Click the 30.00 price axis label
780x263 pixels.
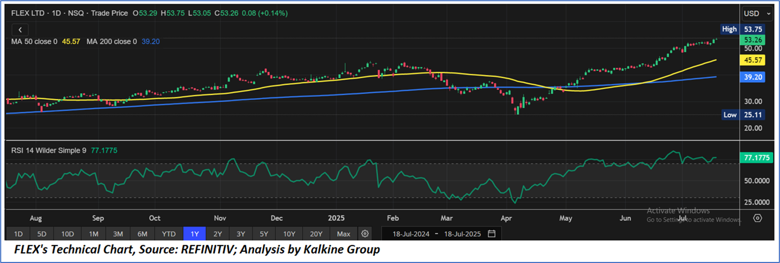pos(752,101)
